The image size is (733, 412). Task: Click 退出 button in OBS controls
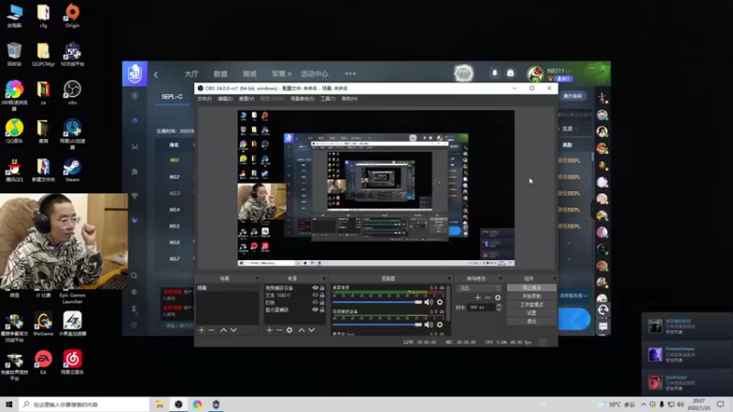pyautogui.click(x=531, y=321)
